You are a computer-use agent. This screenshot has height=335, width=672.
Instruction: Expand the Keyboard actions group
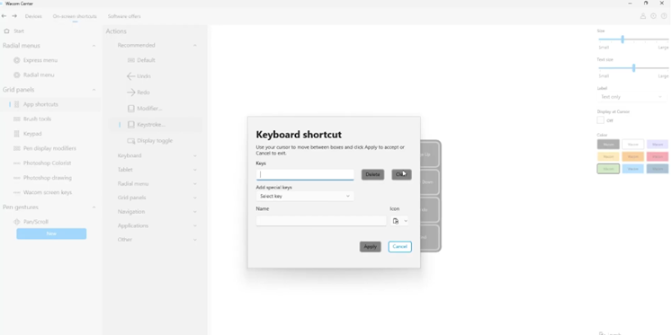(x=195, y=155)
